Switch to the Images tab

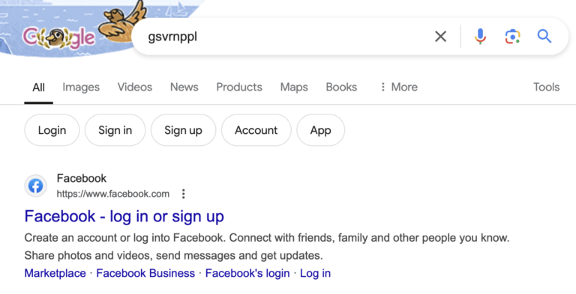[81, 87]
